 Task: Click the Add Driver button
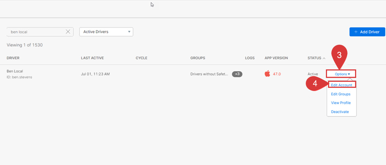367,32
